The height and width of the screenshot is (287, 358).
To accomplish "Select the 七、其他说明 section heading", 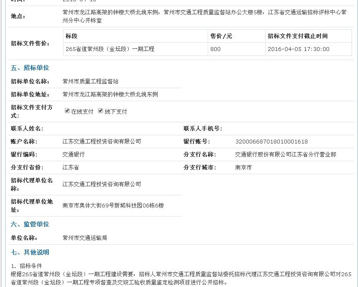I will click(30, 252).
